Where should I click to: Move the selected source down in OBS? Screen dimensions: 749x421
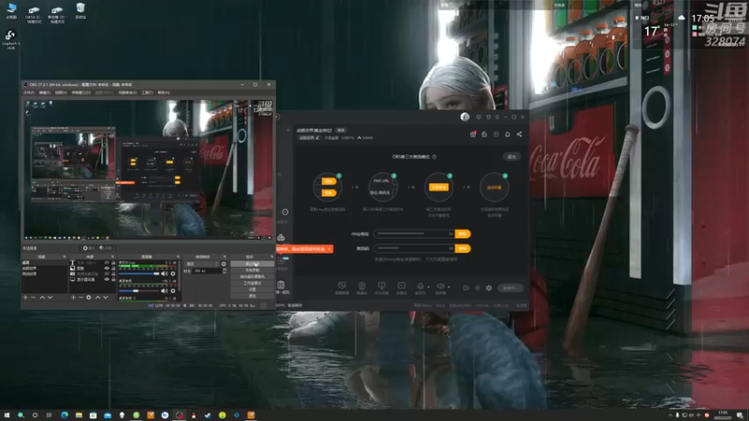[106, 298]
